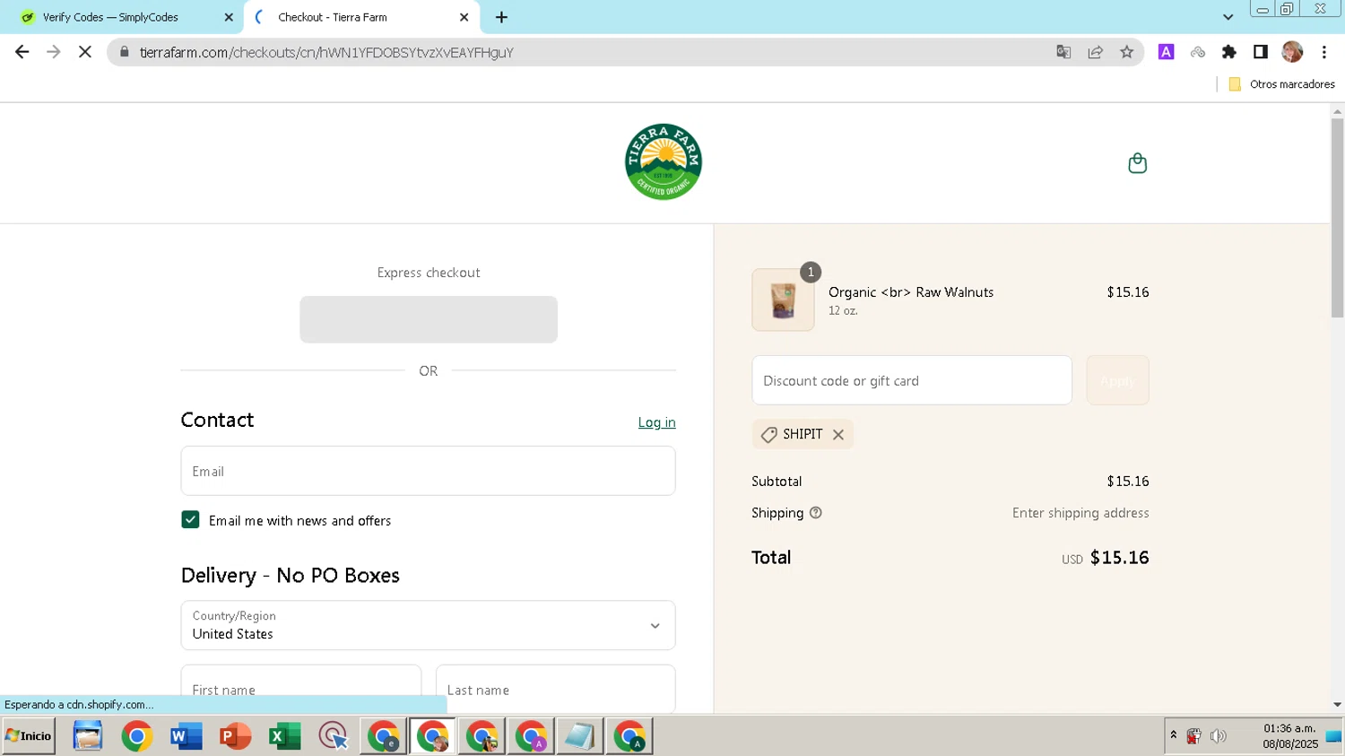This screenshot has height=756, width=1345.
Task: Expand the Country/Region dropdown
Action: tap(428, 625)
